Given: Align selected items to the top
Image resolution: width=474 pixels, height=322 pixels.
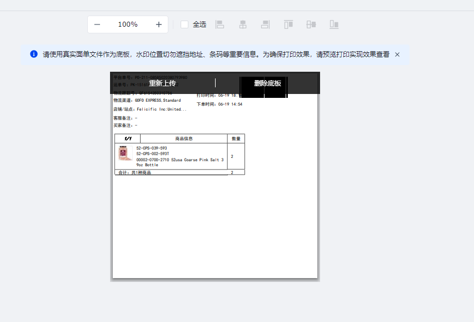Looking at the screenshot, I should point(288,24).
